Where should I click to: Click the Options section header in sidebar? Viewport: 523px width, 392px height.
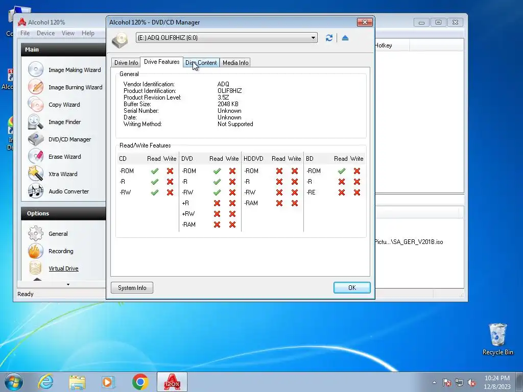(x=63, y=213)
